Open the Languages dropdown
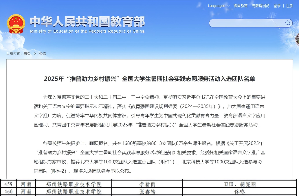This screenshot has height=196, width=299. tap(219, 6)
